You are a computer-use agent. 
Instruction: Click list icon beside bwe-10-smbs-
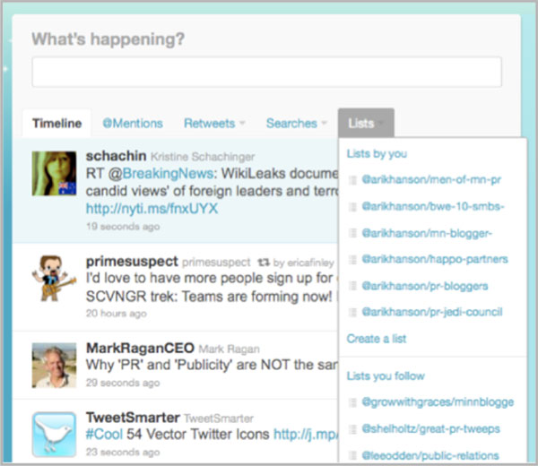click(352, 207)
